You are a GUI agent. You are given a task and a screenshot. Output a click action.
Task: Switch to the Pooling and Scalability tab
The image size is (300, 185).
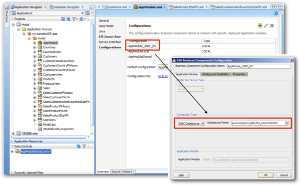pyautogui.click(x=215, y=74)
